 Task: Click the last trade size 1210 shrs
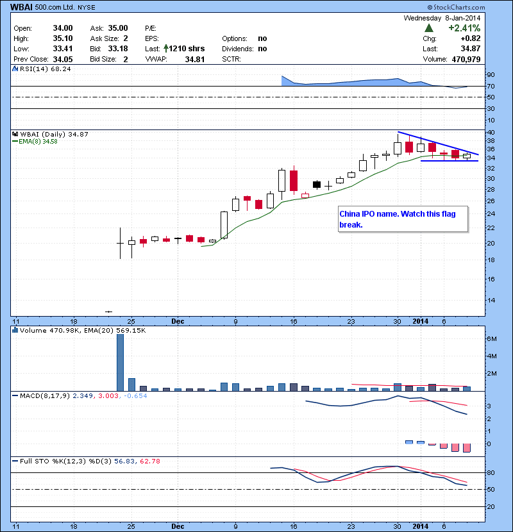click(187, 49)
